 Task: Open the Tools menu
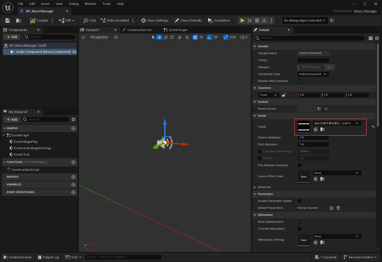[x=106, y=4]
